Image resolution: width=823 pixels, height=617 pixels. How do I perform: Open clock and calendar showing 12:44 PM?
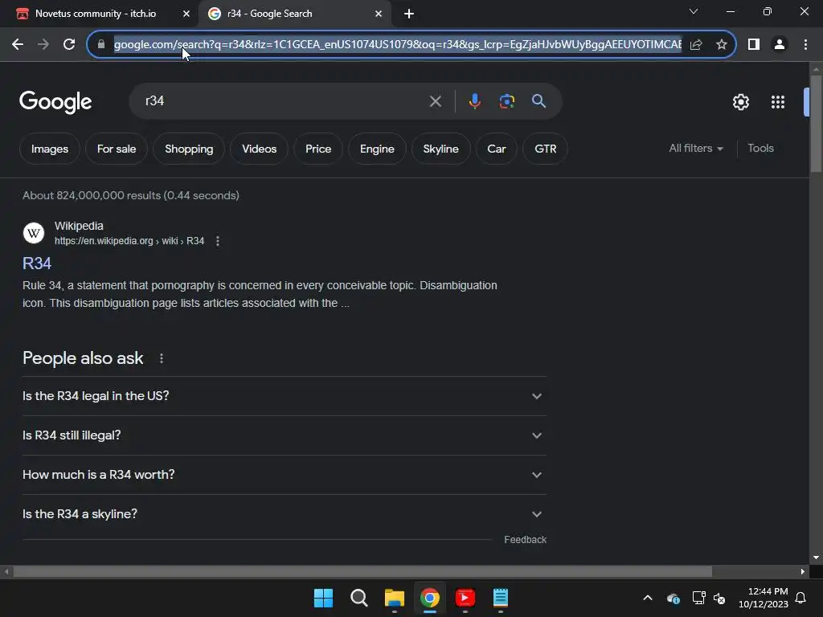click(764, 598)
